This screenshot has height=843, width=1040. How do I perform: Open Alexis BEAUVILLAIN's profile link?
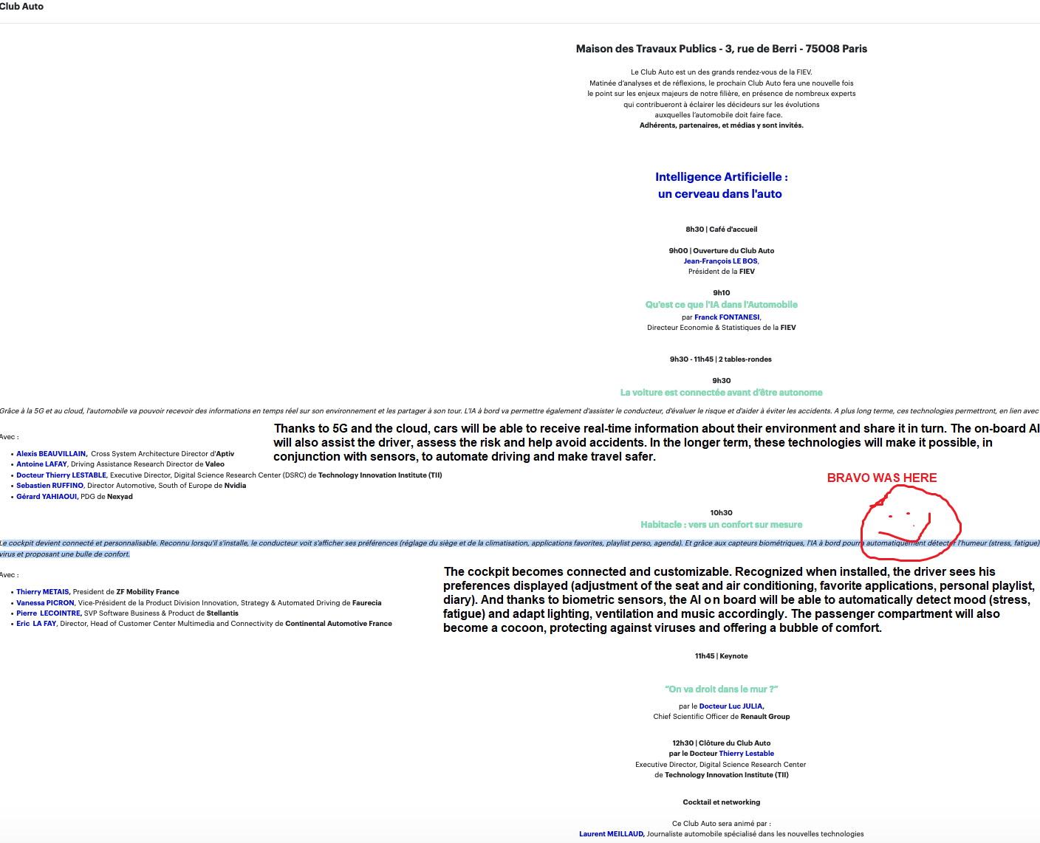[x=51, y=454]
